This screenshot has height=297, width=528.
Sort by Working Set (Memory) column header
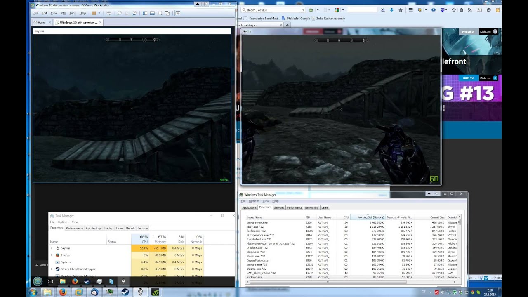pos(368,217)
